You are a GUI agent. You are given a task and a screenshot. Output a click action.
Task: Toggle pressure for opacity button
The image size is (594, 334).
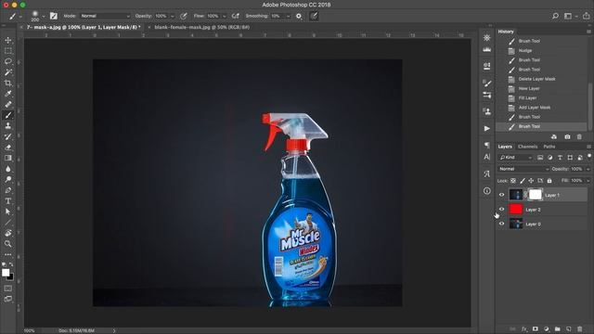coord(184,16)
